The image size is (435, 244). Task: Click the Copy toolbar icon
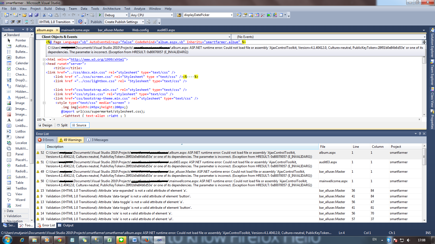(50, 15)
